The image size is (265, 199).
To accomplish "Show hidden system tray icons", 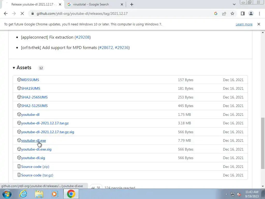I will pos(226,194).
